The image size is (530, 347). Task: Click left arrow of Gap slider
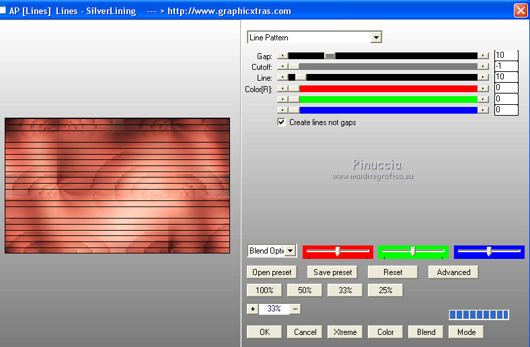(x=282, y=56)
